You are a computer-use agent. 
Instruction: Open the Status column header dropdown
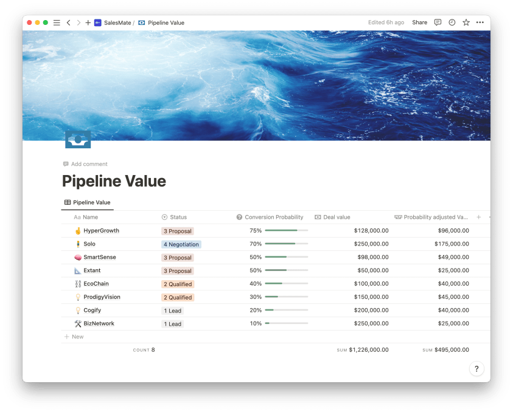click(174, 217)
